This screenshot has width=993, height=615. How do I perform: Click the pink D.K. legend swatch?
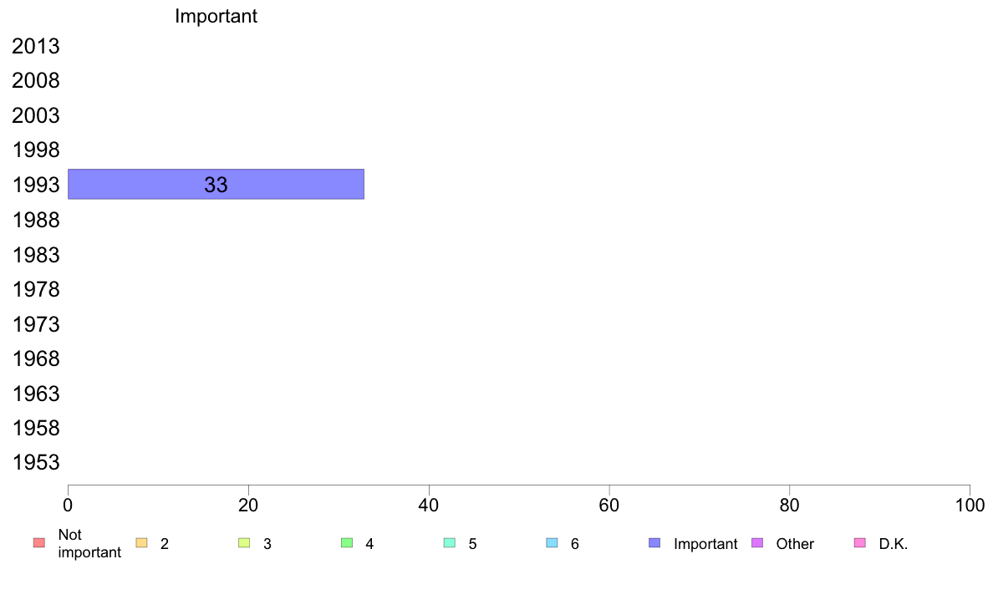860,543
